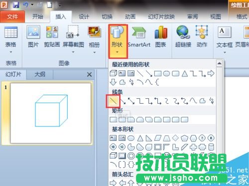Select the right triangle in 基本形状
The image size is (249, 186).
(149, 138)
